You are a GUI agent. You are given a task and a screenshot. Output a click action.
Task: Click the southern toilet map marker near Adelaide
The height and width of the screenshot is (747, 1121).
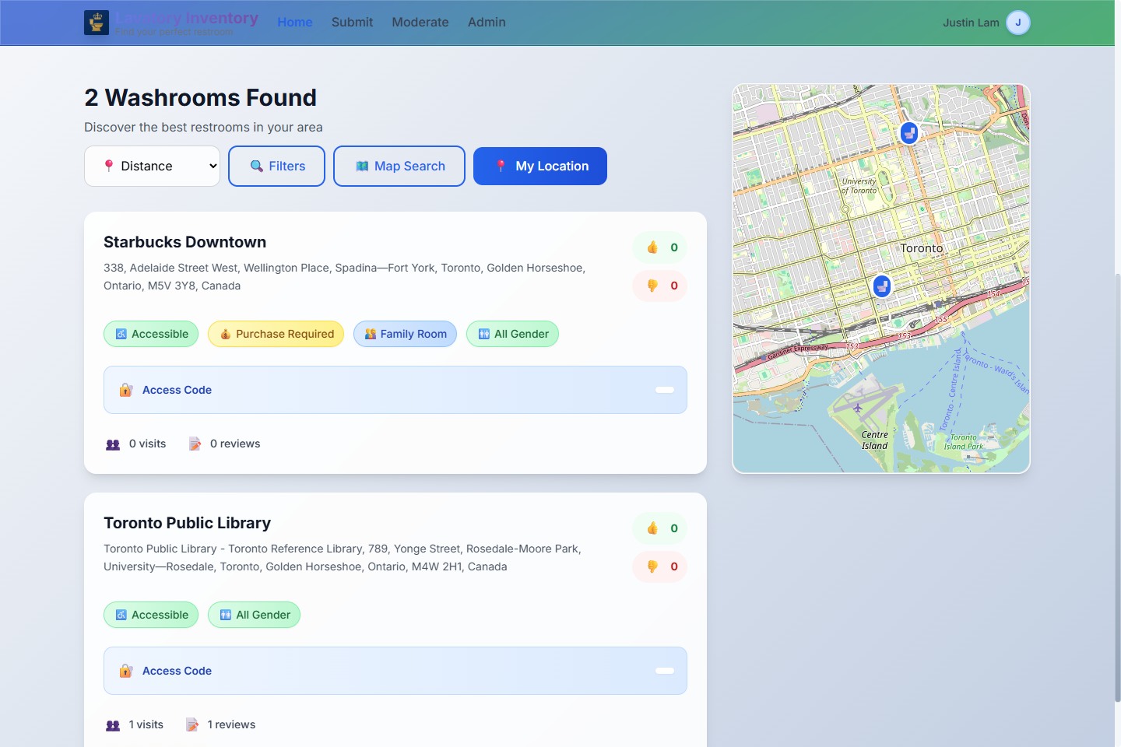point(882,286)
